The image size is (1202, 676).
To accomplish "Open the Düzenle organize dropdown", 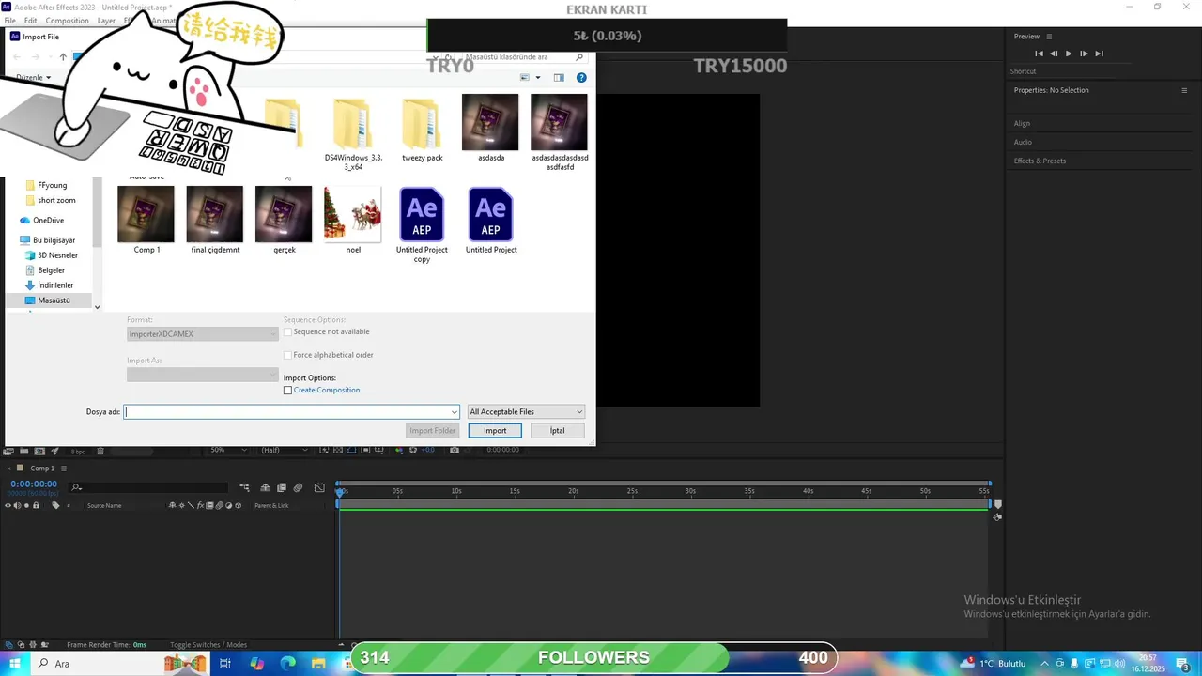I will (34, 78).
